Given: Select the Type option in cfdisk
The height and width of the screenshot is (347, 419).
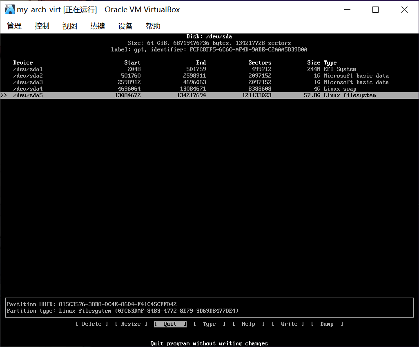Looking at the screenshot, I should (209, 324).
